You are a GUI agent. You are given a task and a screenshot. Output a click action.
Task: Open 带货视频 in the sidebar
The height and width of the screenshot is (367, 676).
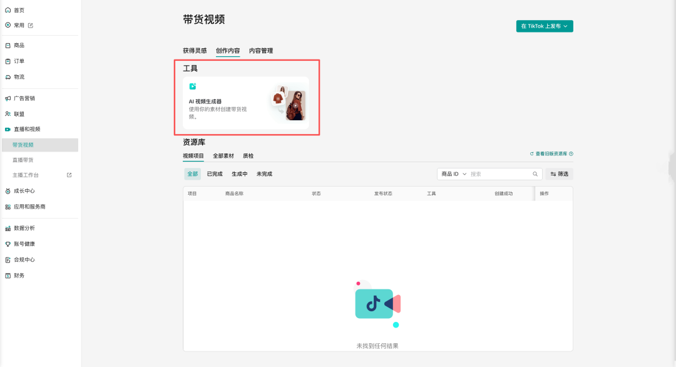pos(40,145)
